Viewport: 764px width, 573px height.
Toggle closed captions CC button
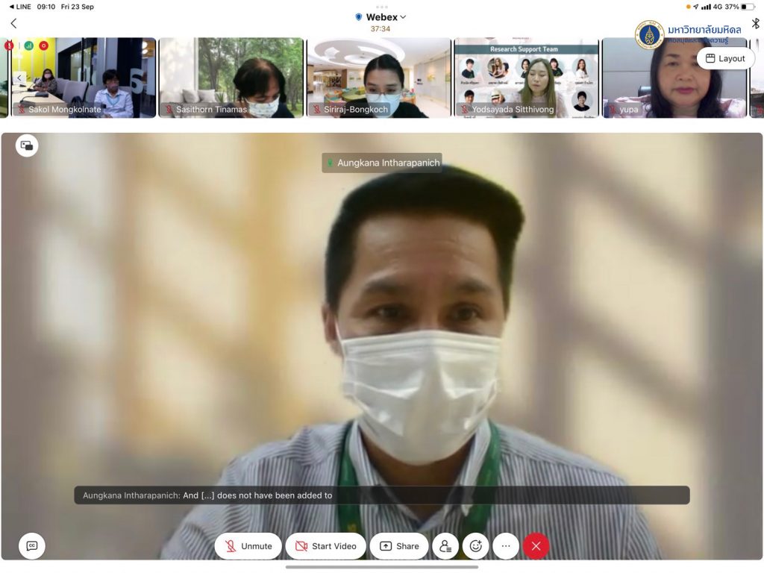tap(32, 546)
